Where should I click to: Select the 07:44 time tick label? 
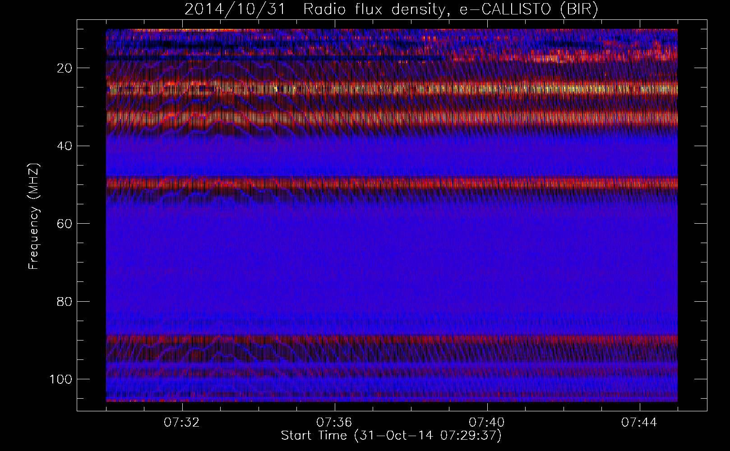click(639, 423)
